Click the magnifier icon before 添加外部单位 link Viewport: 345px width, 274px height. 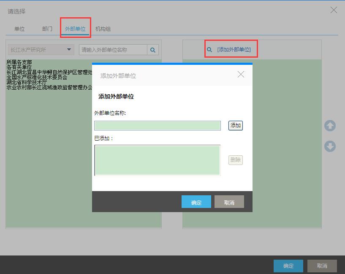pos(209,50)
